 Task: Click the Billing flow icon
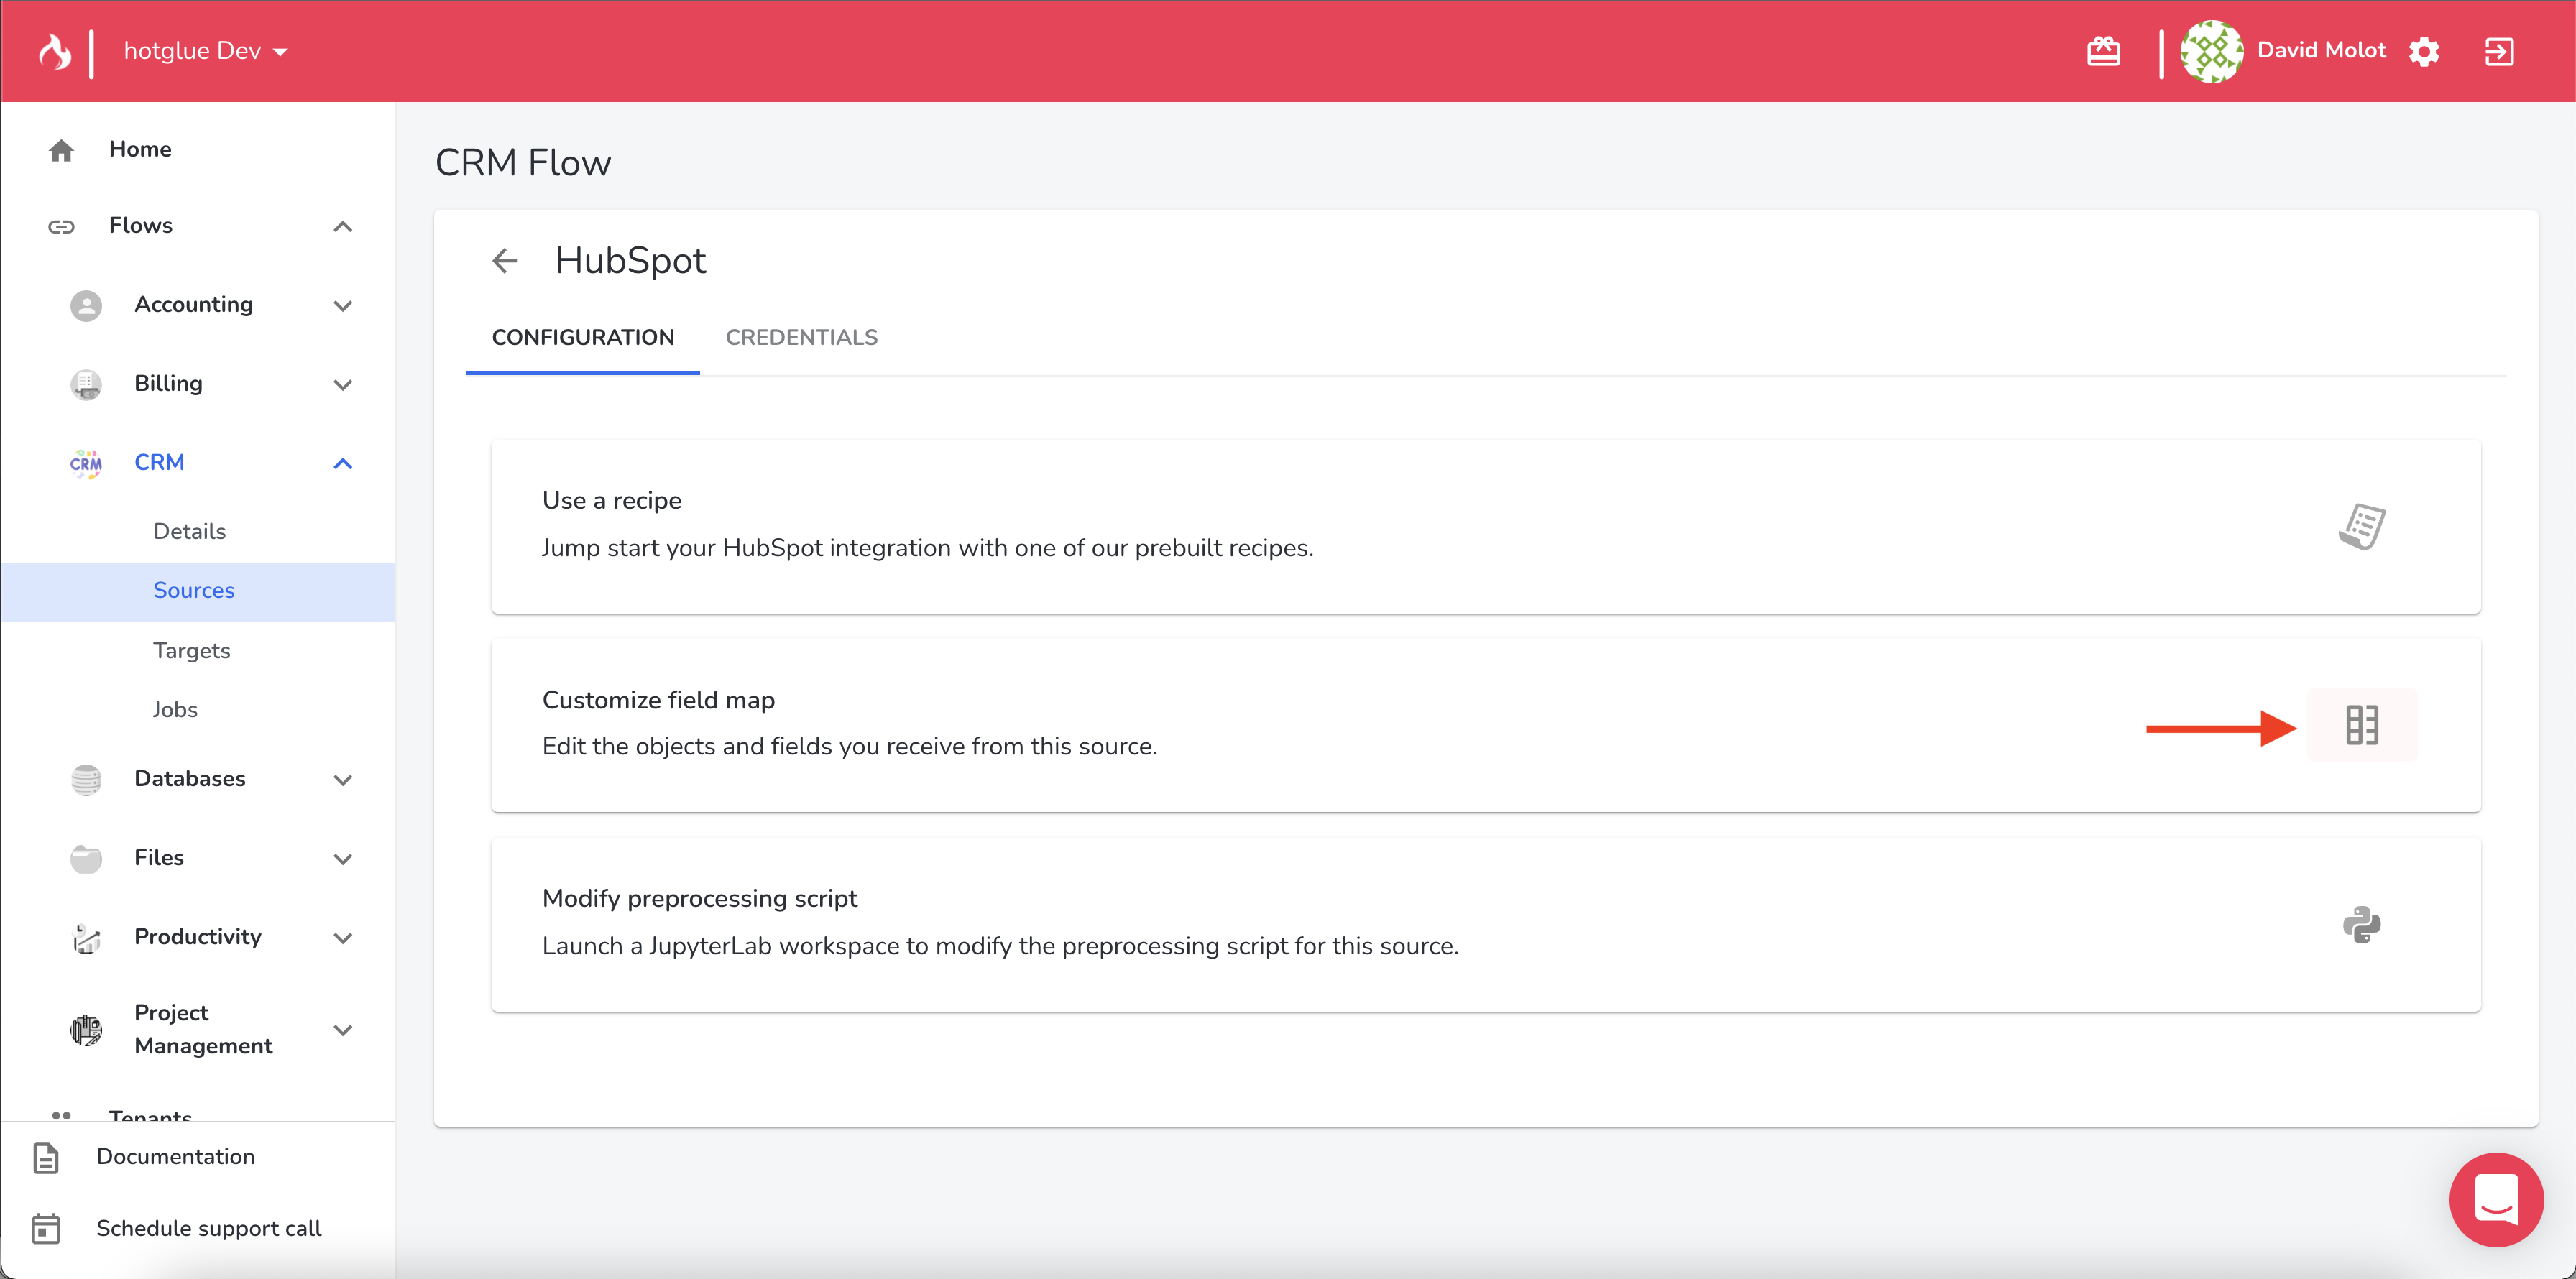coord(86,384)
